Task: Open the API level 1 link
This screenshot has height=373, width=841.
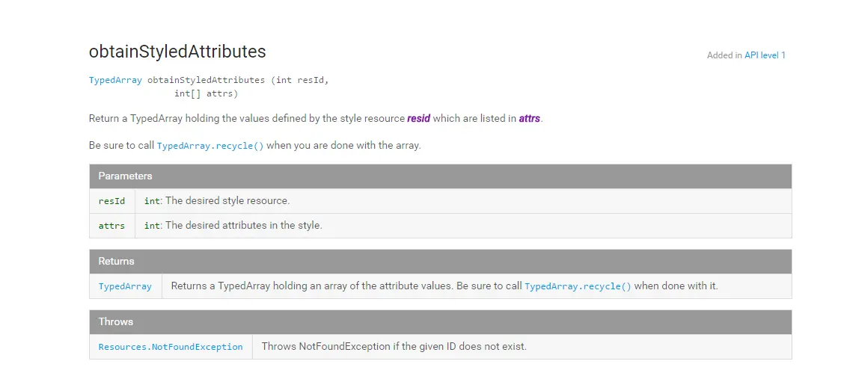Action: click(765, 55)
